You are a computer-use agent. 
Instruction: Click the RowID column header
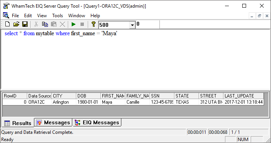click(15, 96)
